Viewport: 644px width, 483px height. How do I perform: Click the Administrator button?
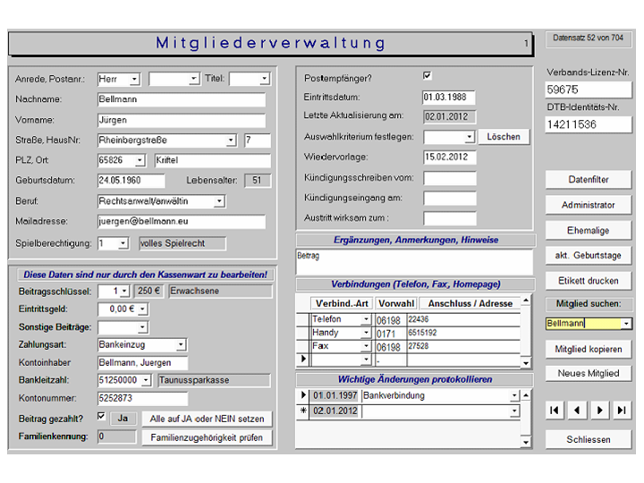tap(588, 205)
